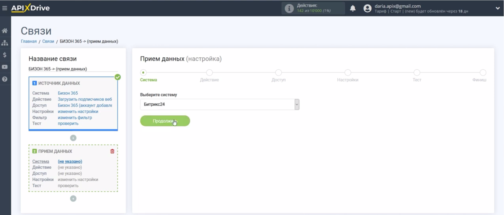Click the plus button between data blocks

click(x=73, y=138)
